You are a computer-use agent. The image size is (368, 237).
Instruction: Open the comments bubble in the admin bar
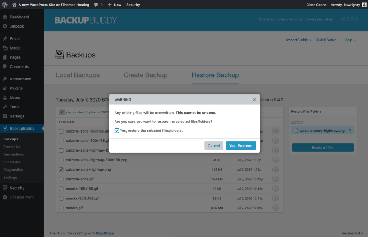[96, 5]
